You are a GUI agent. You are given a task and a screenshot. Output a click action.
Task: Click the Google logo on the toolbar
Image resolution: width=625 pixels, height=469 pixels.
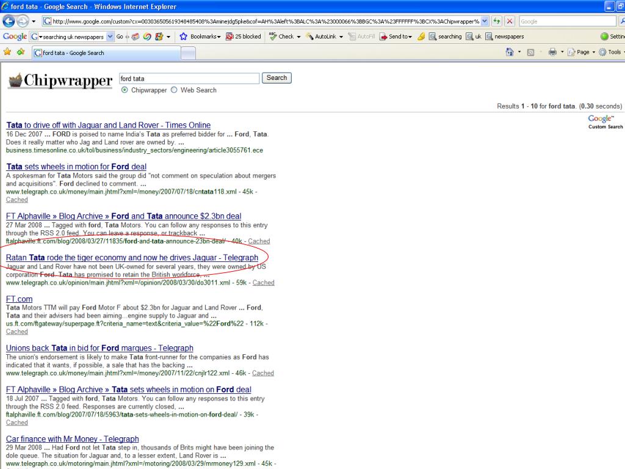pos(15,36)
